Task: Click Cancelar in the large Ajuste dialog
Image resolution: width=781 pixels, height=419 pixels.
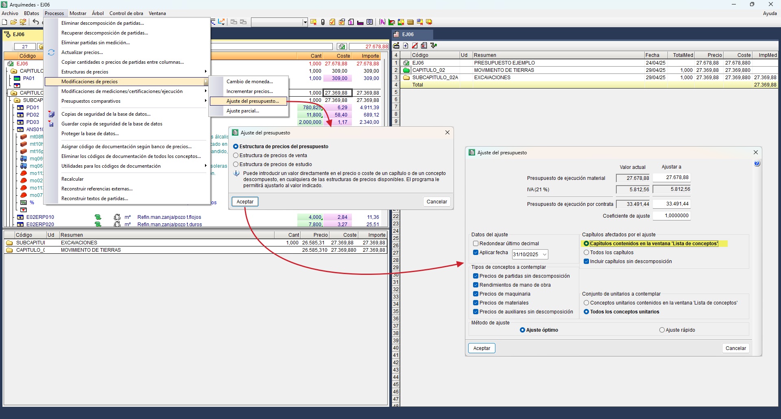Action: pos(735,348)
